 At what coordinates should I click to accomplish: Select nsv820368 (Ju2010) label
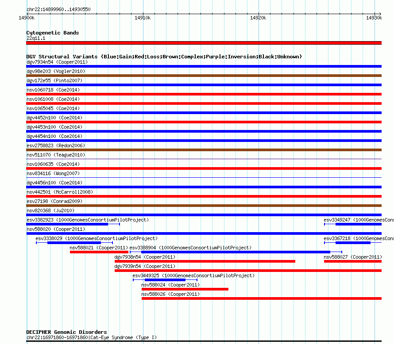50,211
